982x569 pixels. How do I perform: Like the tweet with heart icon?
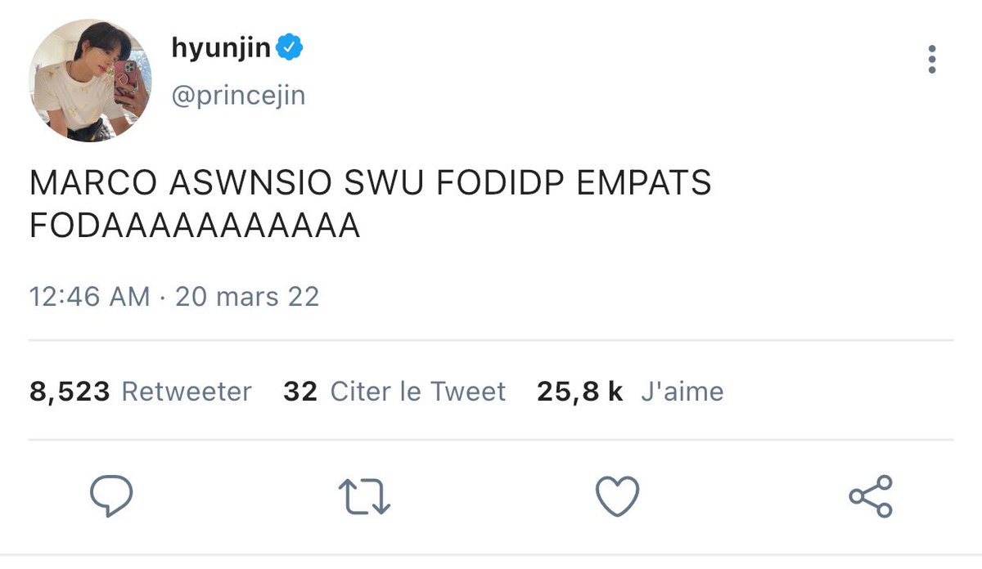coord(616,495)
